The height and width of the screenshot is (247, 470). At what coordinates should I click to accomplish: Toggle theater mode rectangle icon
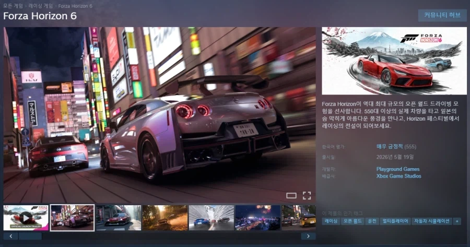click(x=291, y=196)
